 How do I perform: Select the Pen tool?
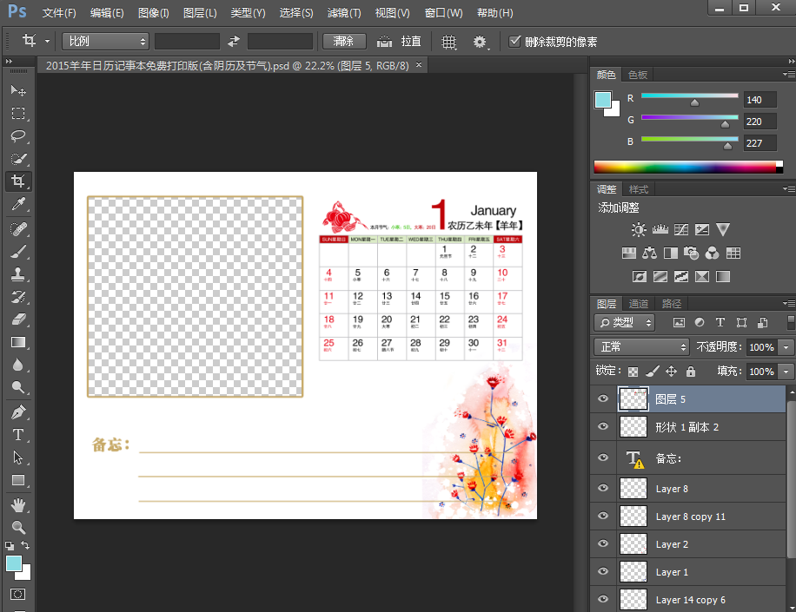click(17, 411)
